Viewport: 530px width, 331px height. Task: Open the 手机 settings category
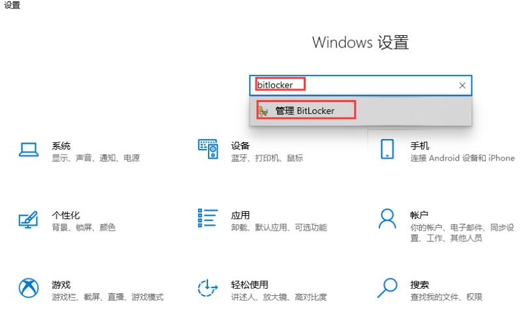[419, 146]
